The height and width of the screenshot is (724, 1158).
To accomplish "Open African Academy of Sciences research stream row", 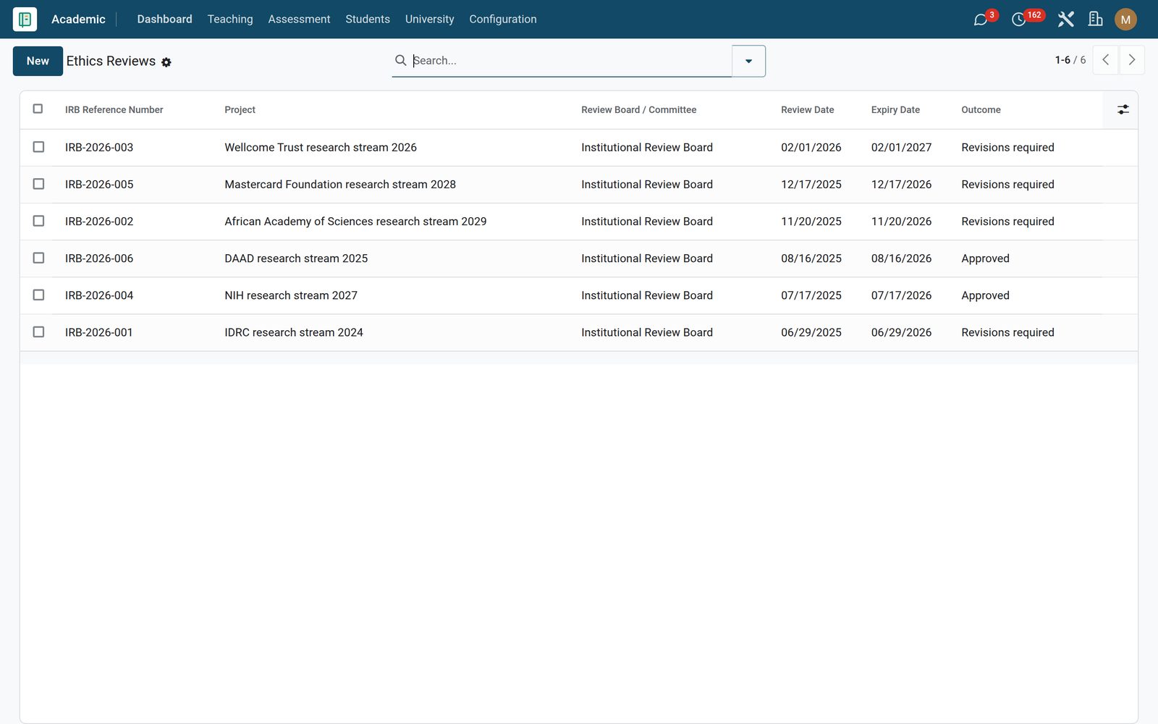I will pyautogui.click(x=578, y=222).
